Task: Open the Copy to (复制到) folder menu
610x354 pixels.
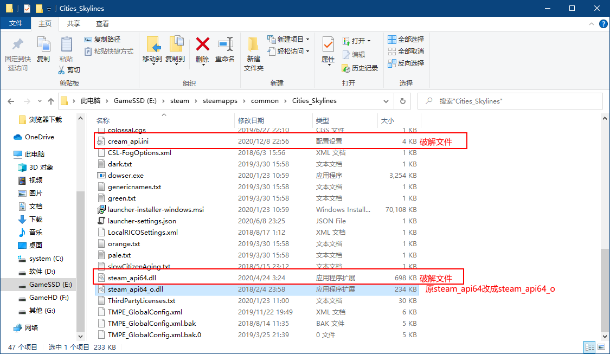Action: point(175,50)
